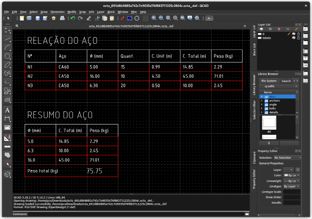Click the Print icon in toolbar
This screenshot has width=312, height=219.
[62, 18]
